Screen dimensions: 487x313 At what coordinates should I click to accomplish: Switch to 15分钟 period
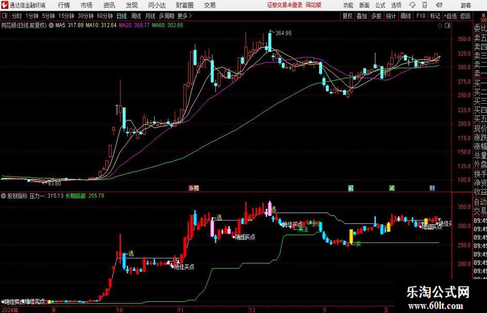tap(66, 16)
